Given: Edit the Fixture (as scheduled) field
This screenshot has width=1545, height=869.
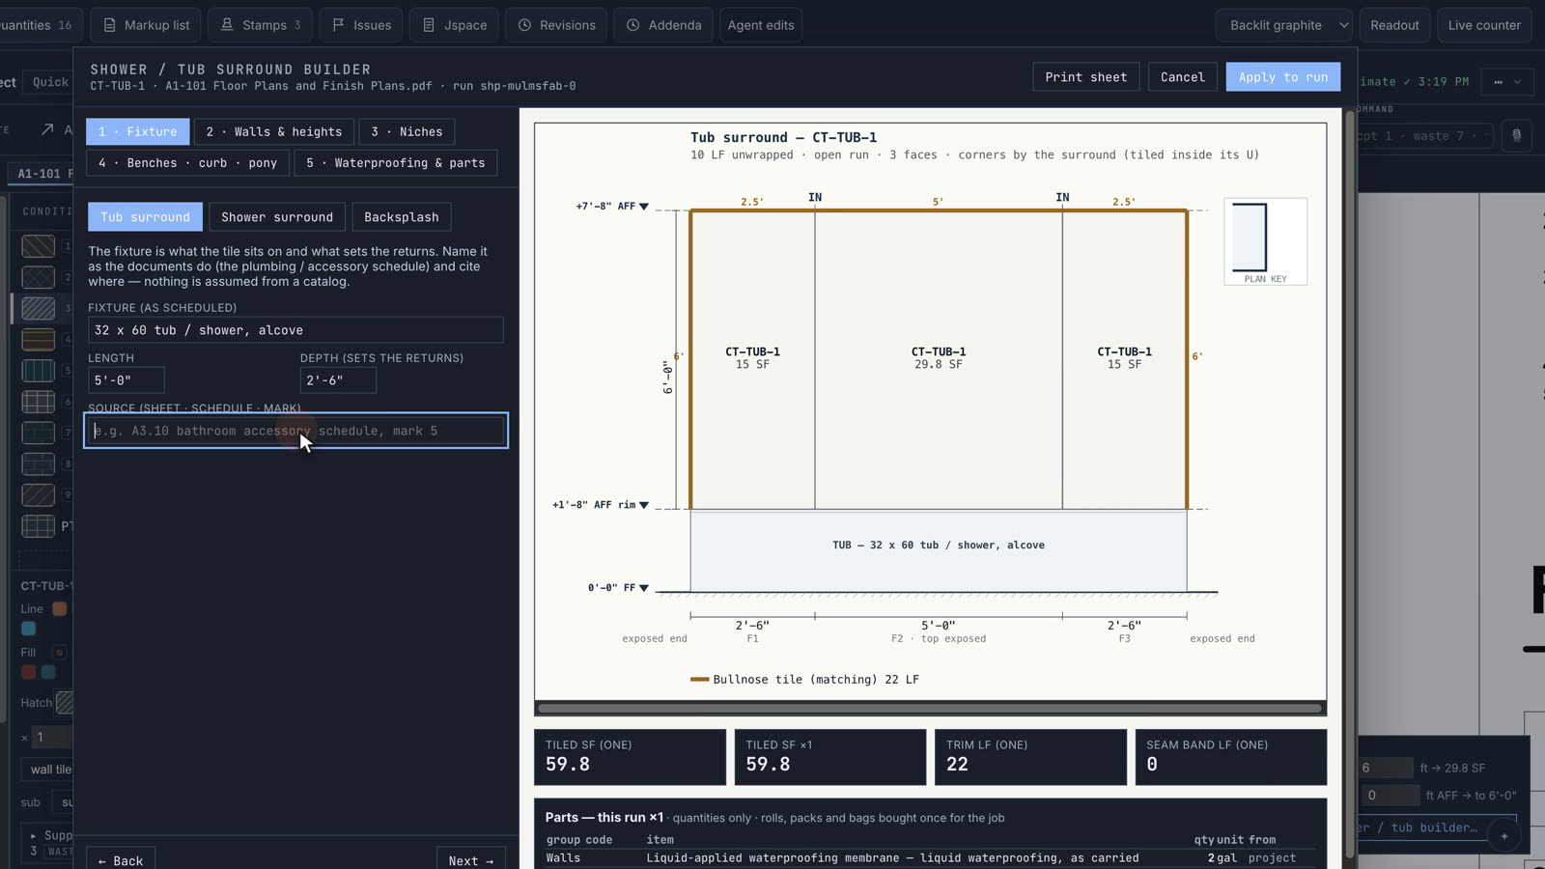Looking at the screenshot, I should 295,330.
